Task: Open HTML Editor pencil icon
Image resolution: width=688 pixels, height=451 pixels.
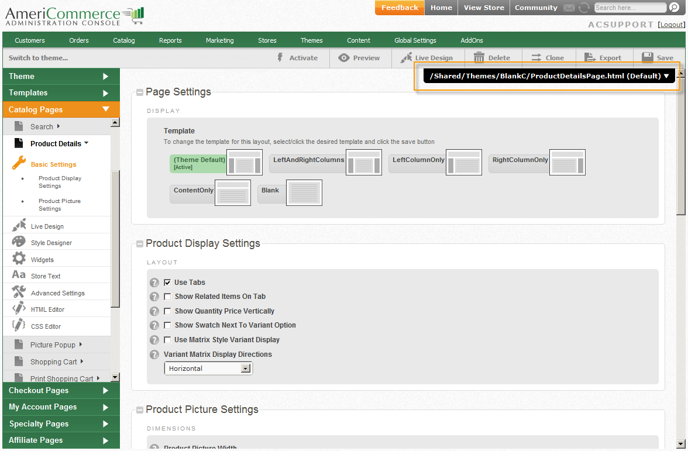Action: [x=19, y=308]
